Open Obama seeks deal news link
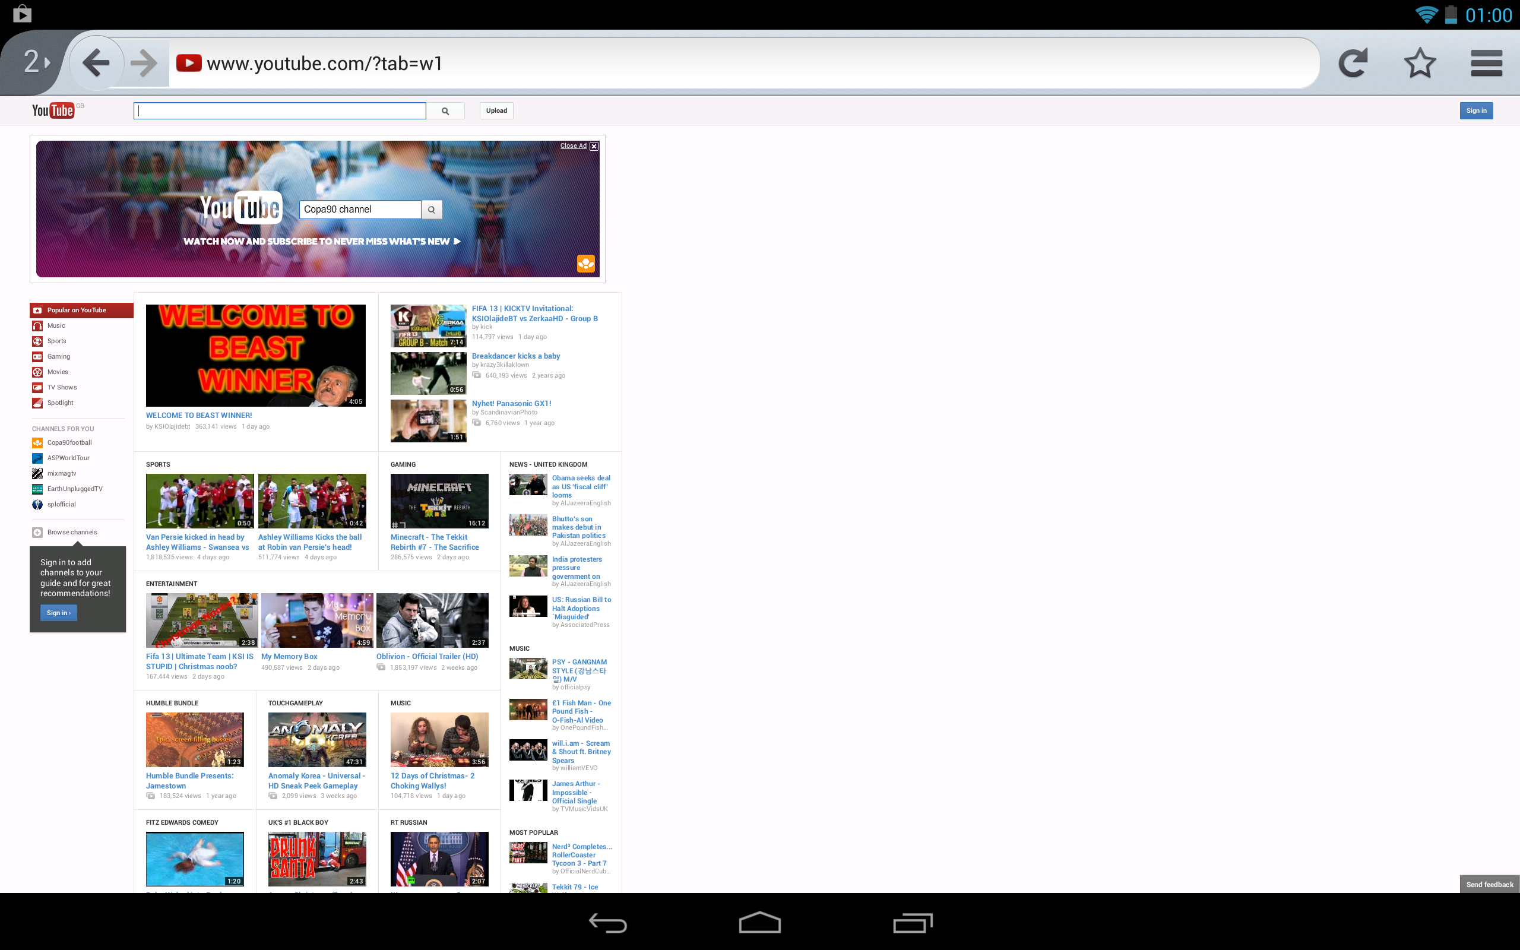 pos(581,486)
